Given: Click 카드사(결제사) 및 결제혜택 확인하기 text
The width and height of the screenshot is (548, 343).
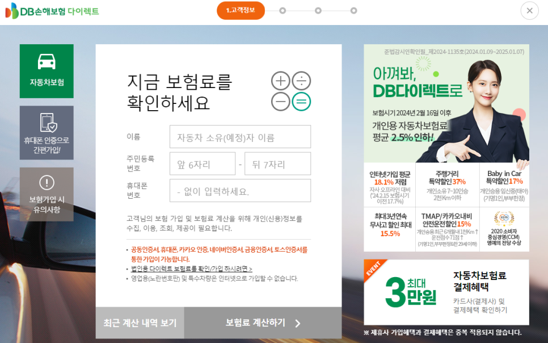Looking at the screenshot, I should 480,305.
